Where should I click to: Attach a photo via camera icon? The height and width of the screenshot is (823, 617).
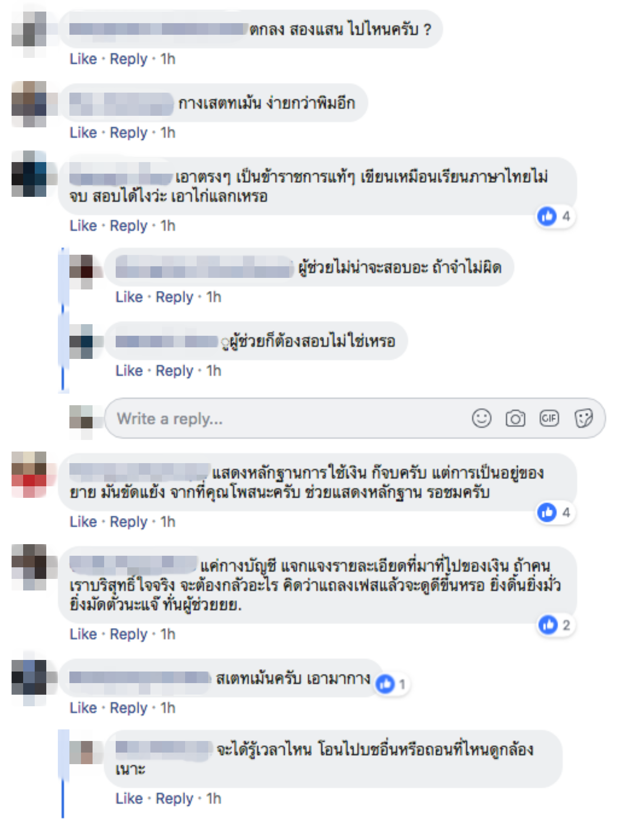[x=515, y=418]
